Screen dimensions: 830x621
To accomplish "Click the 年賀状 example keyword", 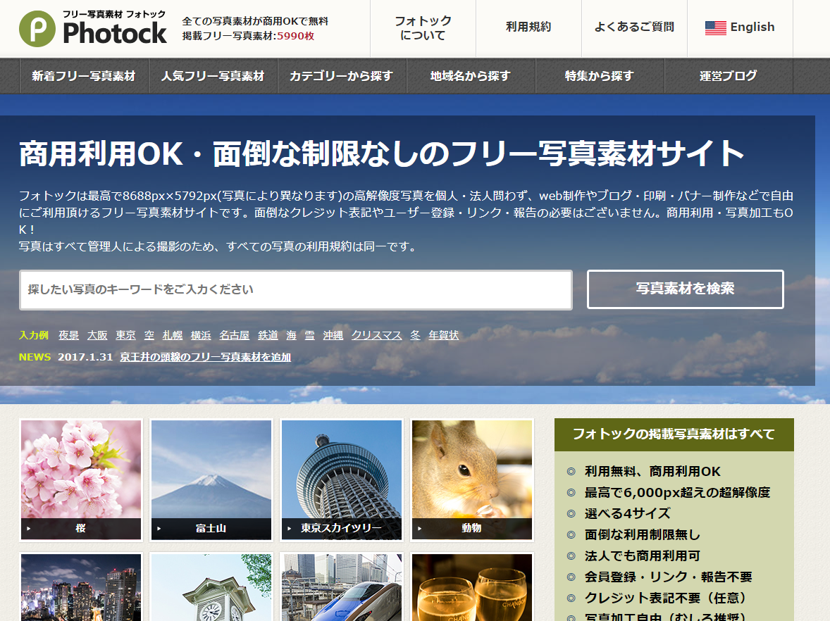I will point(444,335).
